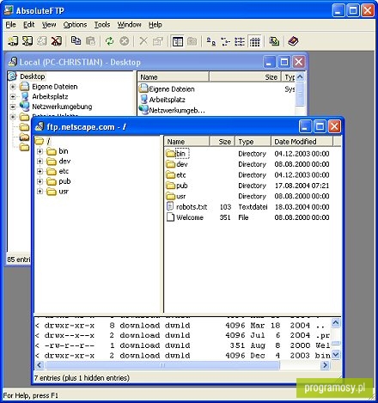Click the Copy icon in the toolbar
The image size is (378, 403).
(76, 41)
